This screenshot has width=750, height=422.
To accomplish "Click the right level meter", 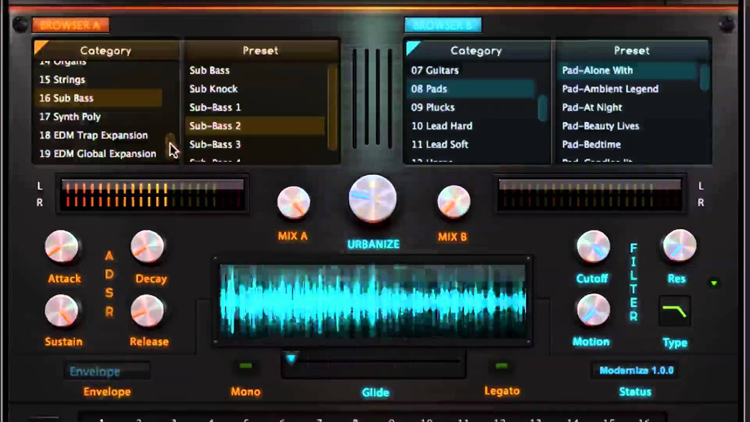I will tap(589, 195).
